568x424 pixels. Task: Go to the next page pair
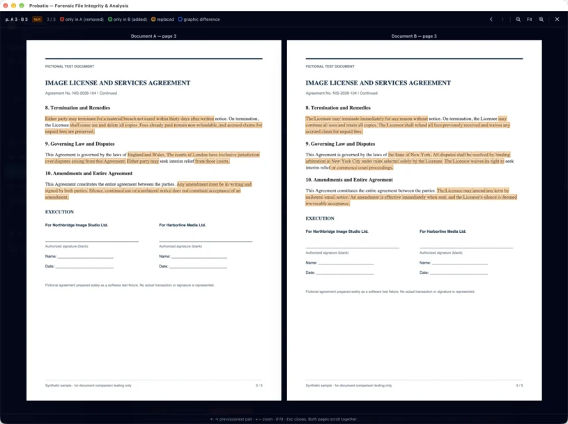tap(502, 20)
